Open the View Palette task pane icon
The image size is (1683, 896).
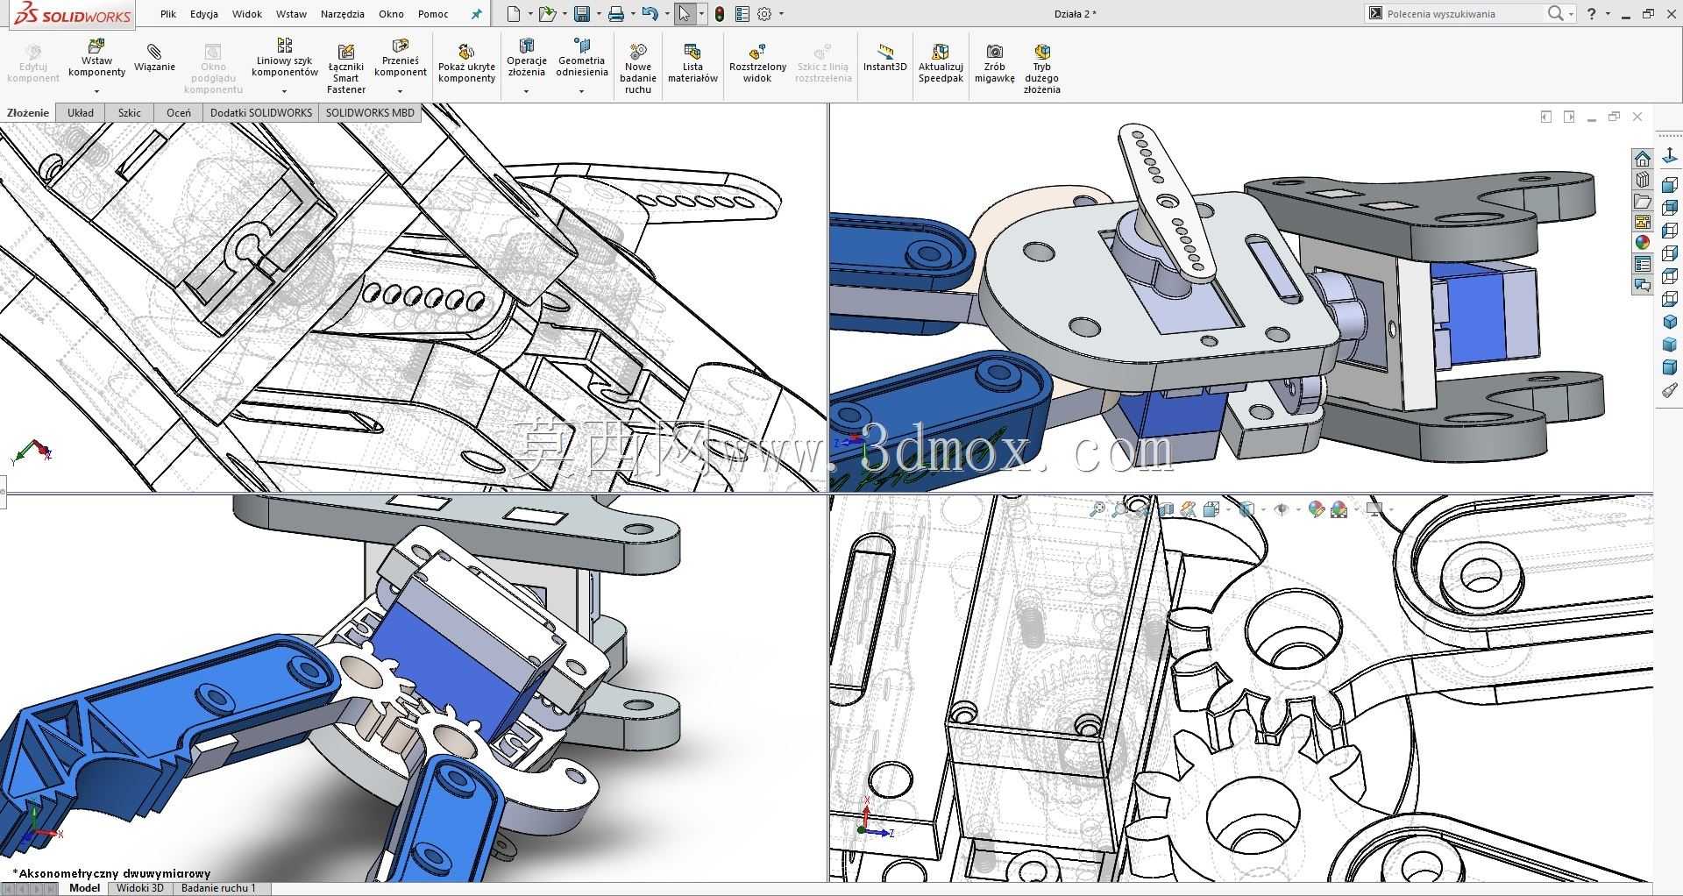coord(1643,222)
